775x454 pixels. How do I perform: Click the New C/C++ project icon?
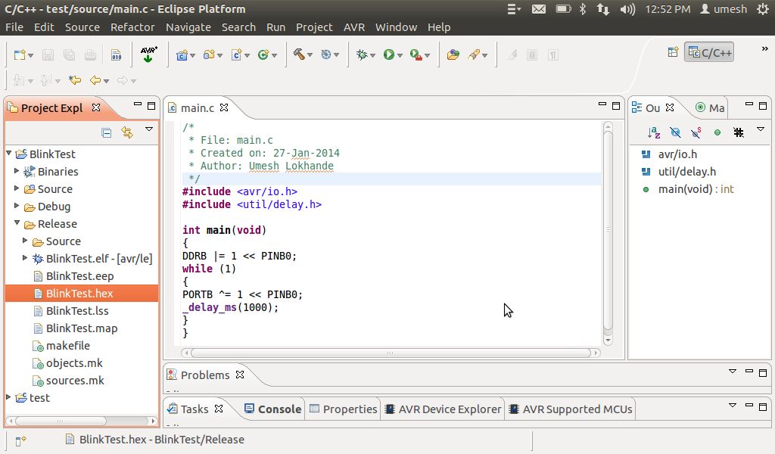click(182, 54)
